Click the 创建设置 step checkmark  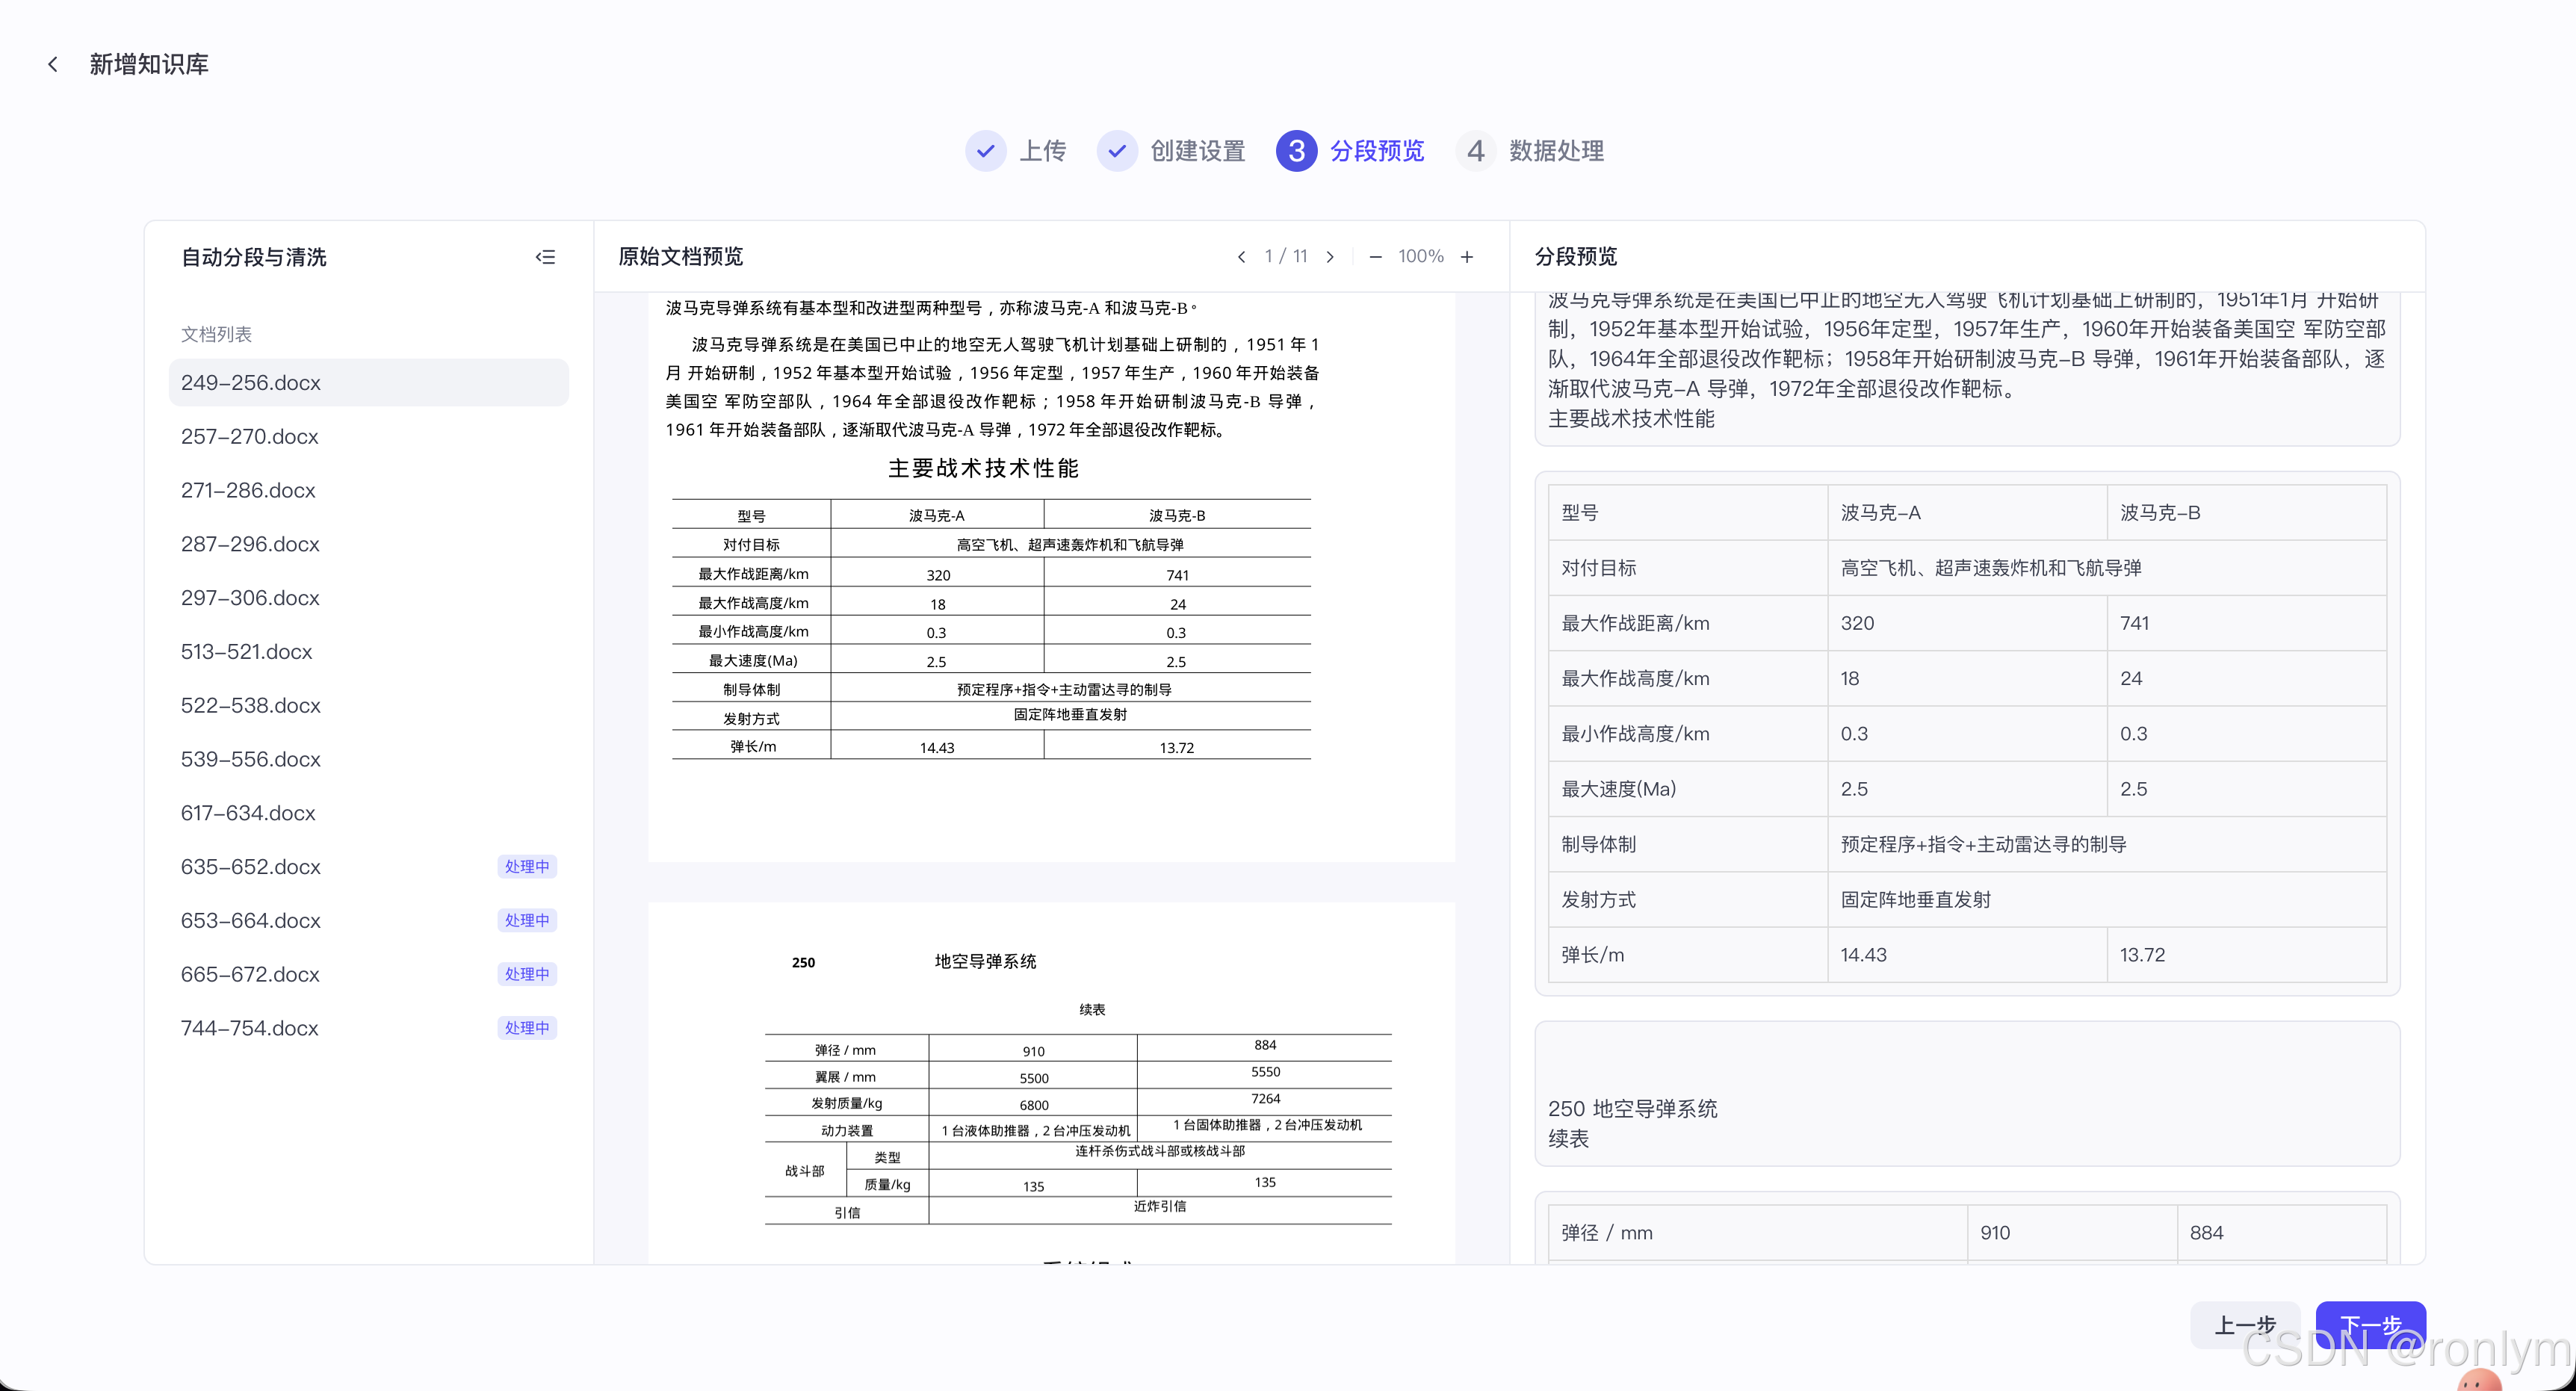(1116, 151)
